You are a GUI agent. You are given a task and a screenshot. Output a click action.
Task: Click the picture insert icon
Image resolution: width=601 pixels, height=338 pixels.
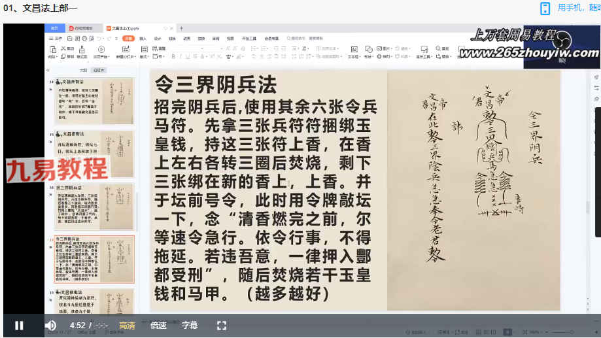pyautogui.click(x=379, y=48)
